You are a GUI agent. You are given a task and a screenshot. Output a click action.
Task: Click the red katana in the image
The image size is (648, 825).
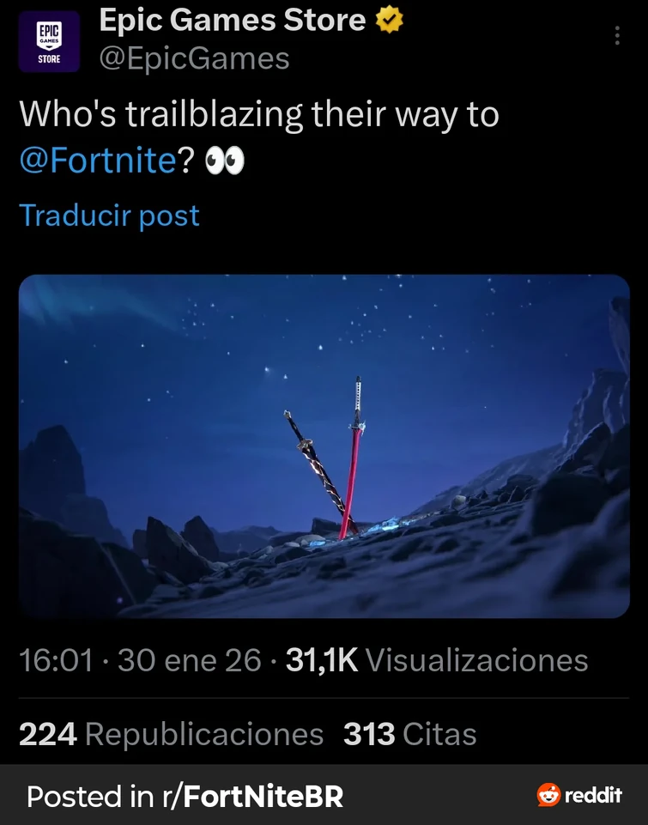pos(353,458)
